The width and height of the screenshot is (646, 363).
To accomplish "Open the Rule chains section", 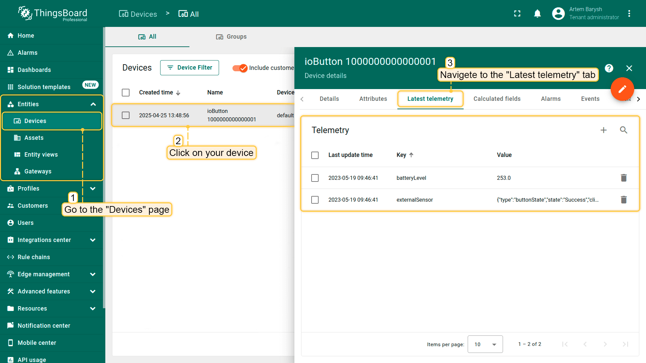I will point(33,257).
